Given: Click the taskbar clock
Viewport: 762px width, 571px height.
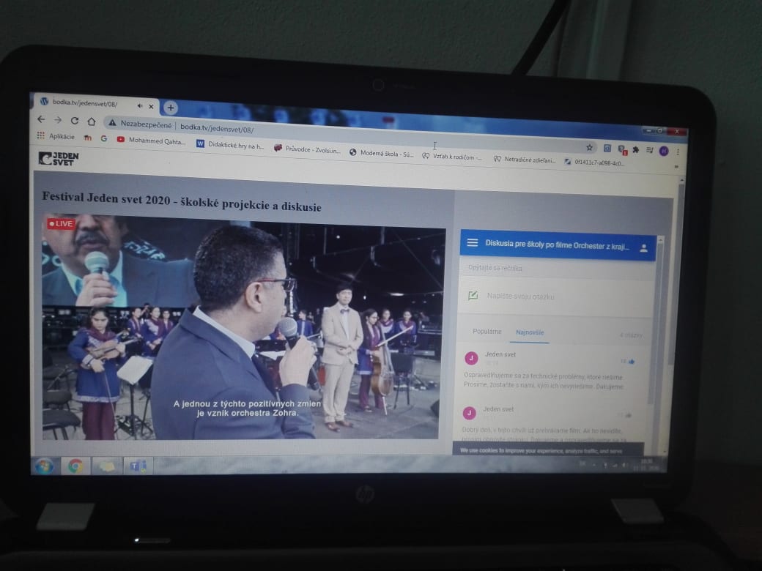Looking at the screenshot, I should (x=647, y=465).
